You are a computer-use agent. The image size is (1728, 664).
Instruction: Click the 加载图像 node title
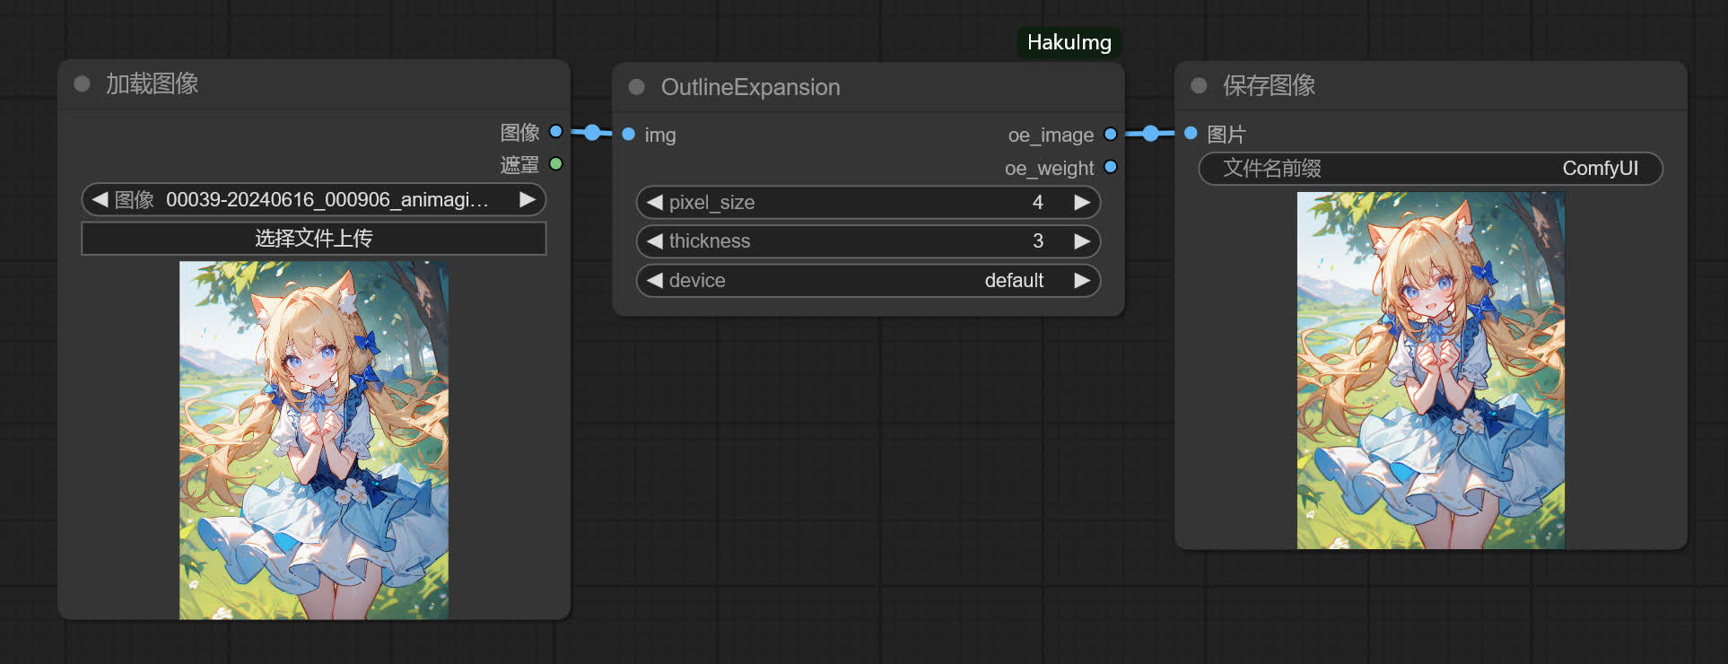[x=153, y=83]
